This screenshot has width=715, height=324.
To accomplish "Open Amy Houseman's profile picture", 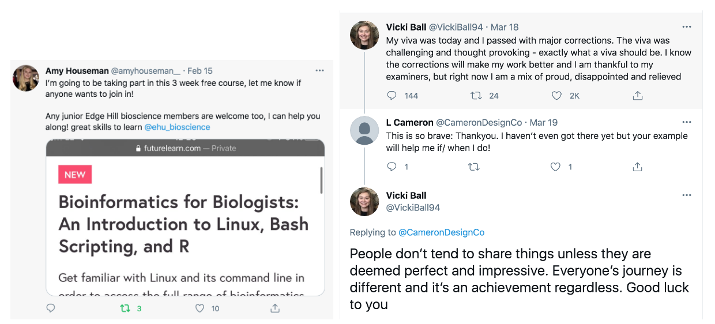I will [27, 78].
